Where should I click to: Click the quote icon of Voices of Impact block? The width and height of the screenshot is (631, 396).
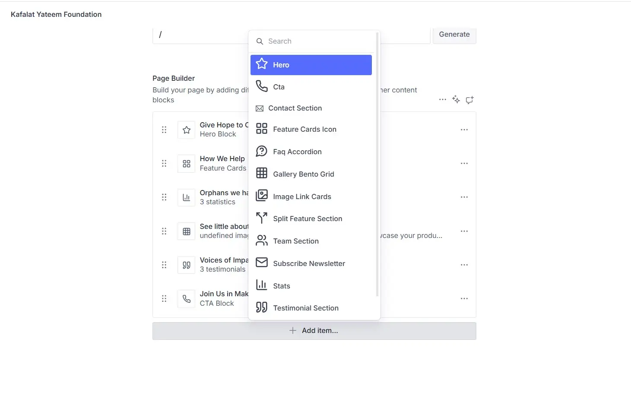coord(187,265)
